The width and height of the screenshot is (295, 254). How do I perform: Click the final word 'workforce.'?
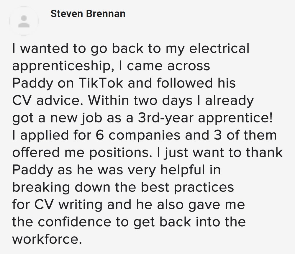click(47, 239)
